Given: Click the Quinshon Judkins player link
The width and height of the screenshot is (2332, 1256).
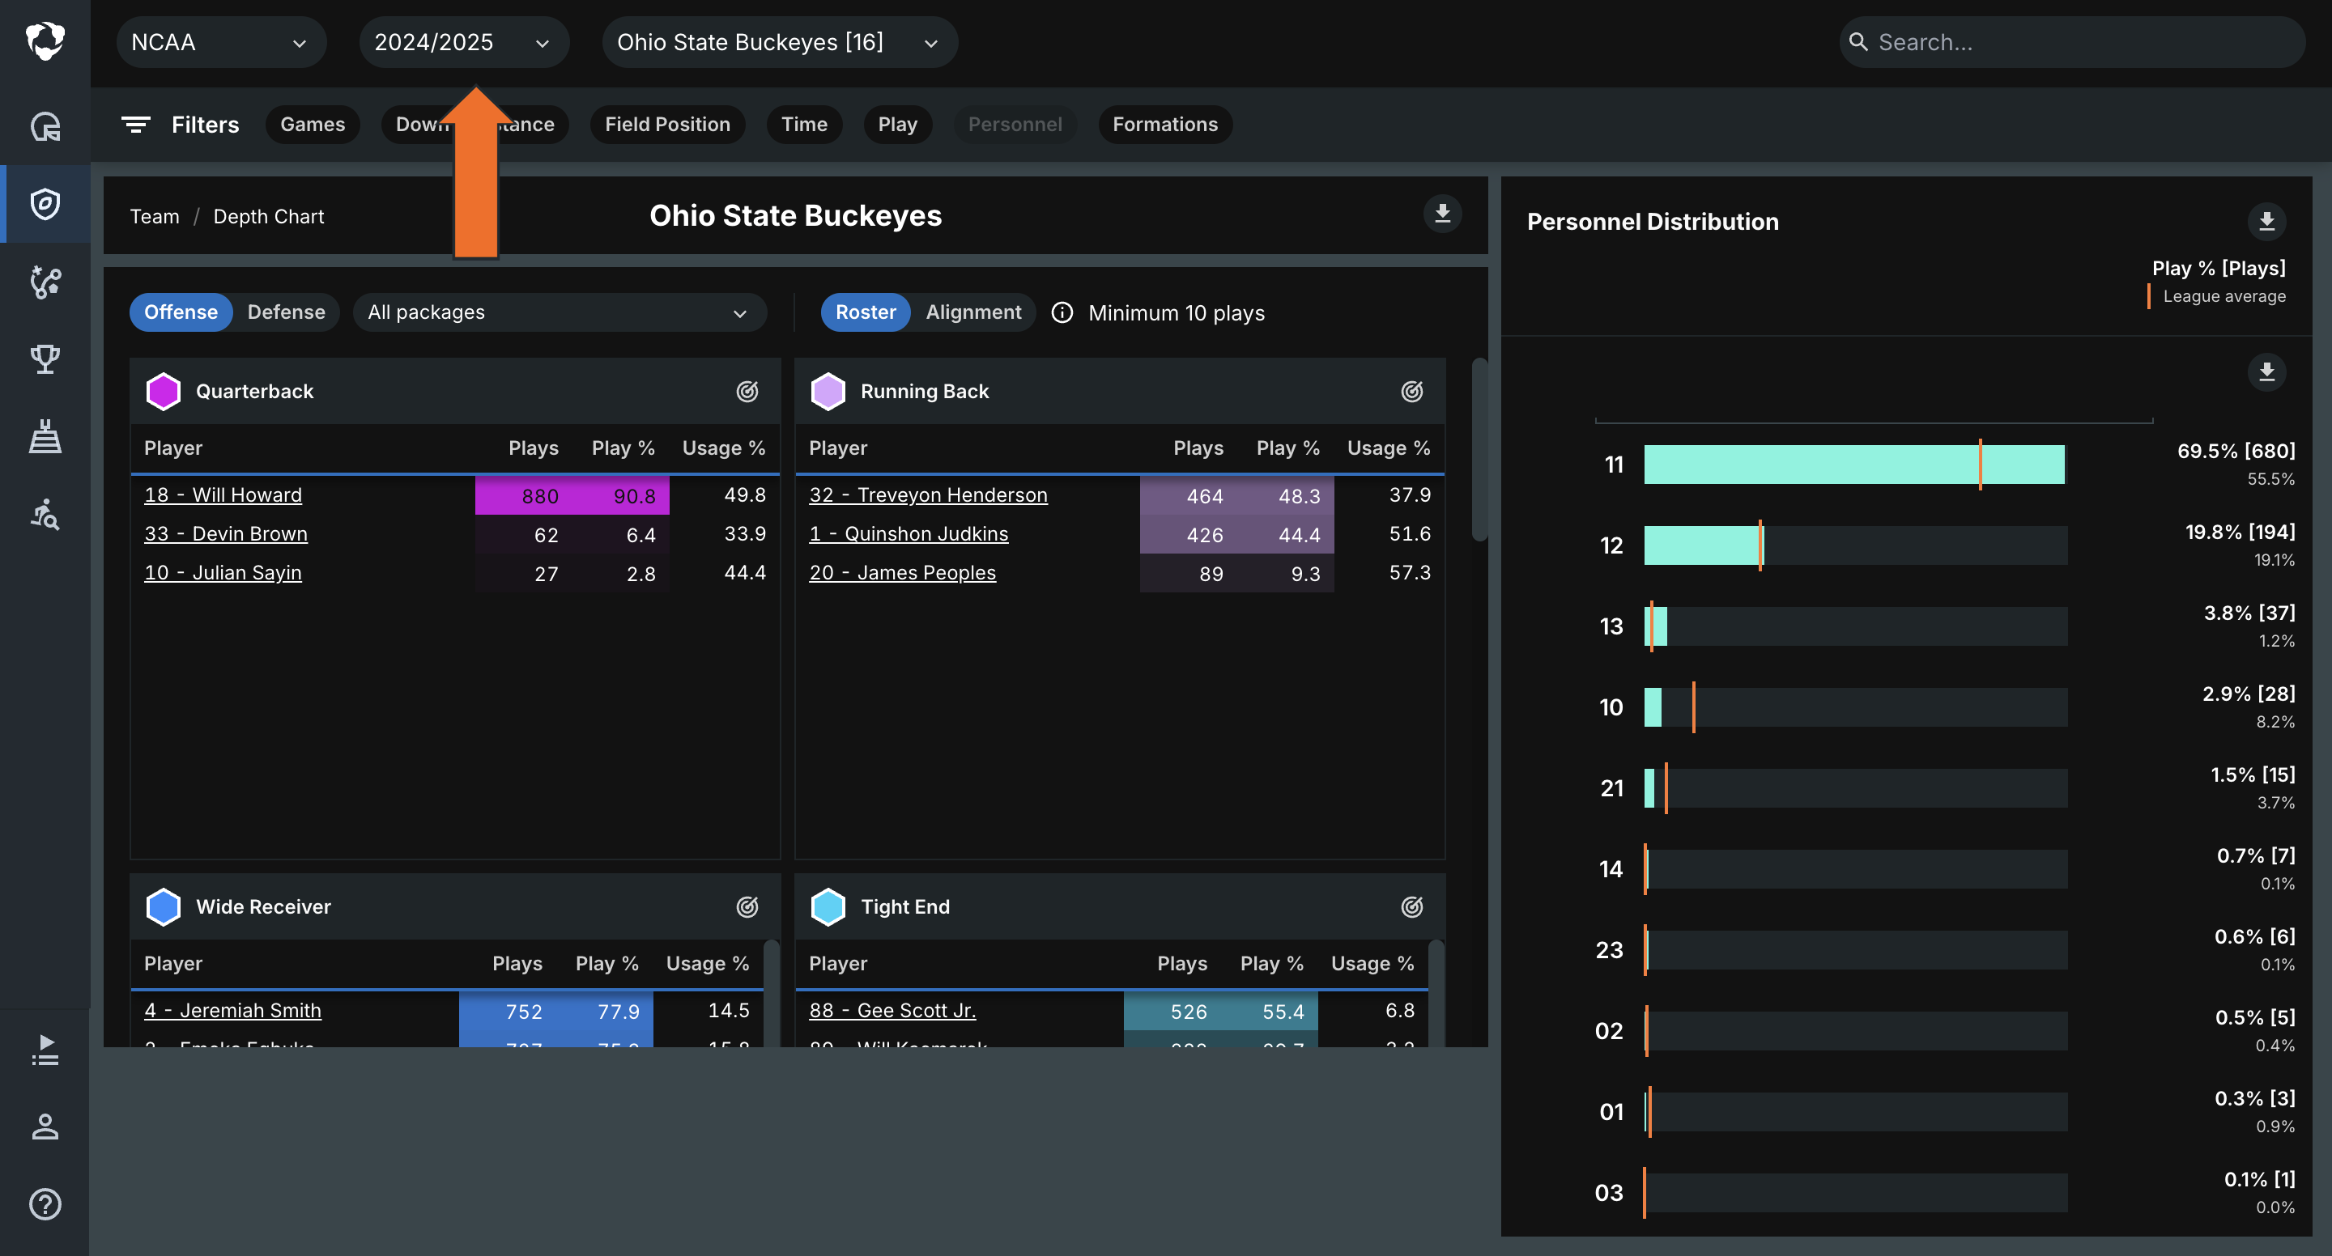Looking at the screenshot, I should click(x=908, y=534).
